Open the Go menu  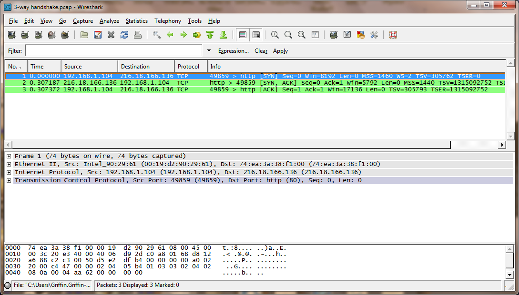tap(62, 21)
